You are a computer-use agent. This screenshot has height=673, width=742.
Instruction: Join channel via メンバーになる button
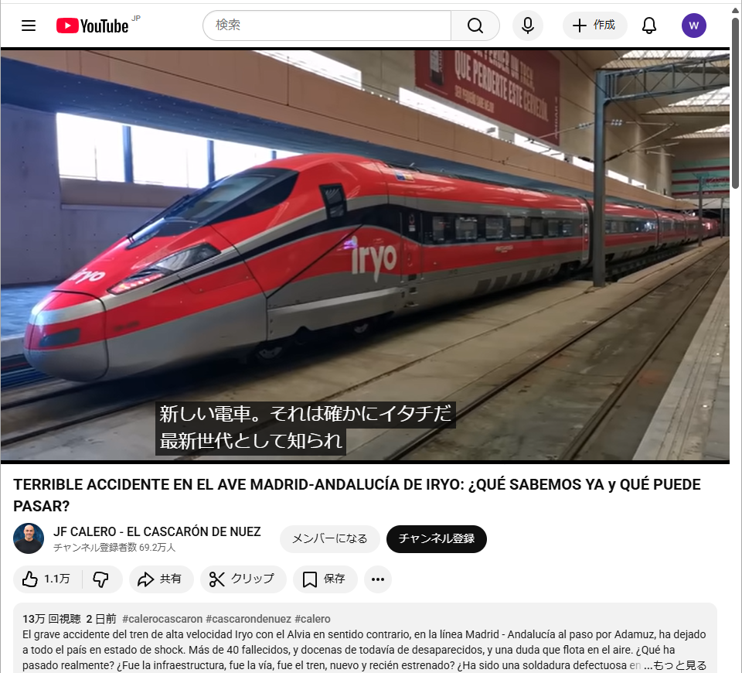[329, 538]
